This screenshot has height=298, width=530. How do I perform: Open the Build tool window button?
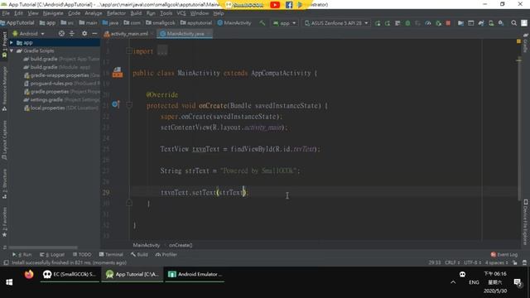pyautogui.click(x=140, y=254)
